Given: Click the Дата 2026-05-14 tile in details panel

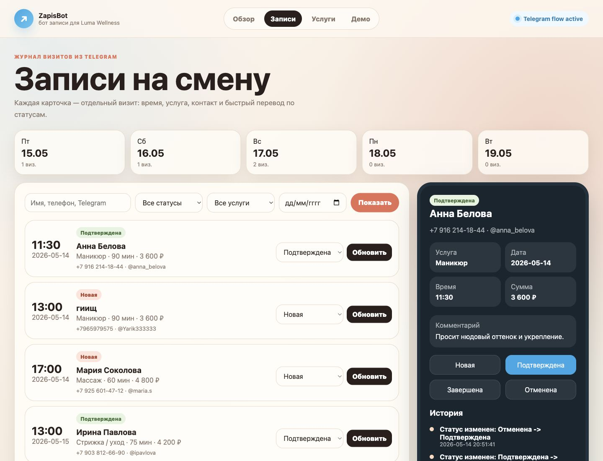Looking at the screenshot, I should click(541, 257).
